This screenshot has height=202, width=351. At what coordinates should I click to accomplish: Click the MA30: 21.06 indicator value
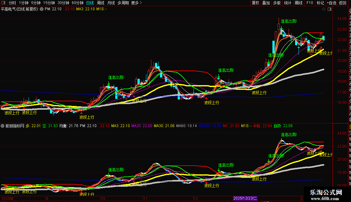(164, 126)
